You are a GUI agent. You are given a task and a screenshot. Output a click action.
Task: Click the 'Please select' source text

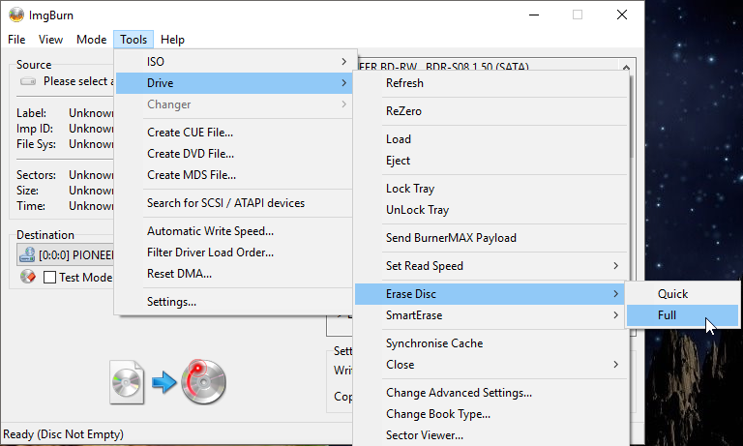[78, 81]
